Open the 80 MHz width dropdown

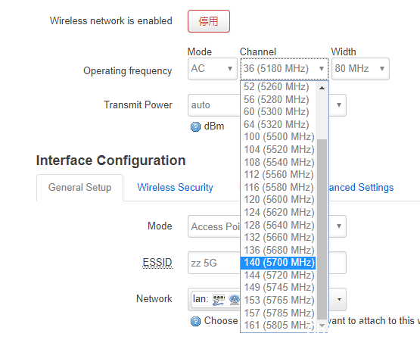tap(360, 69)
